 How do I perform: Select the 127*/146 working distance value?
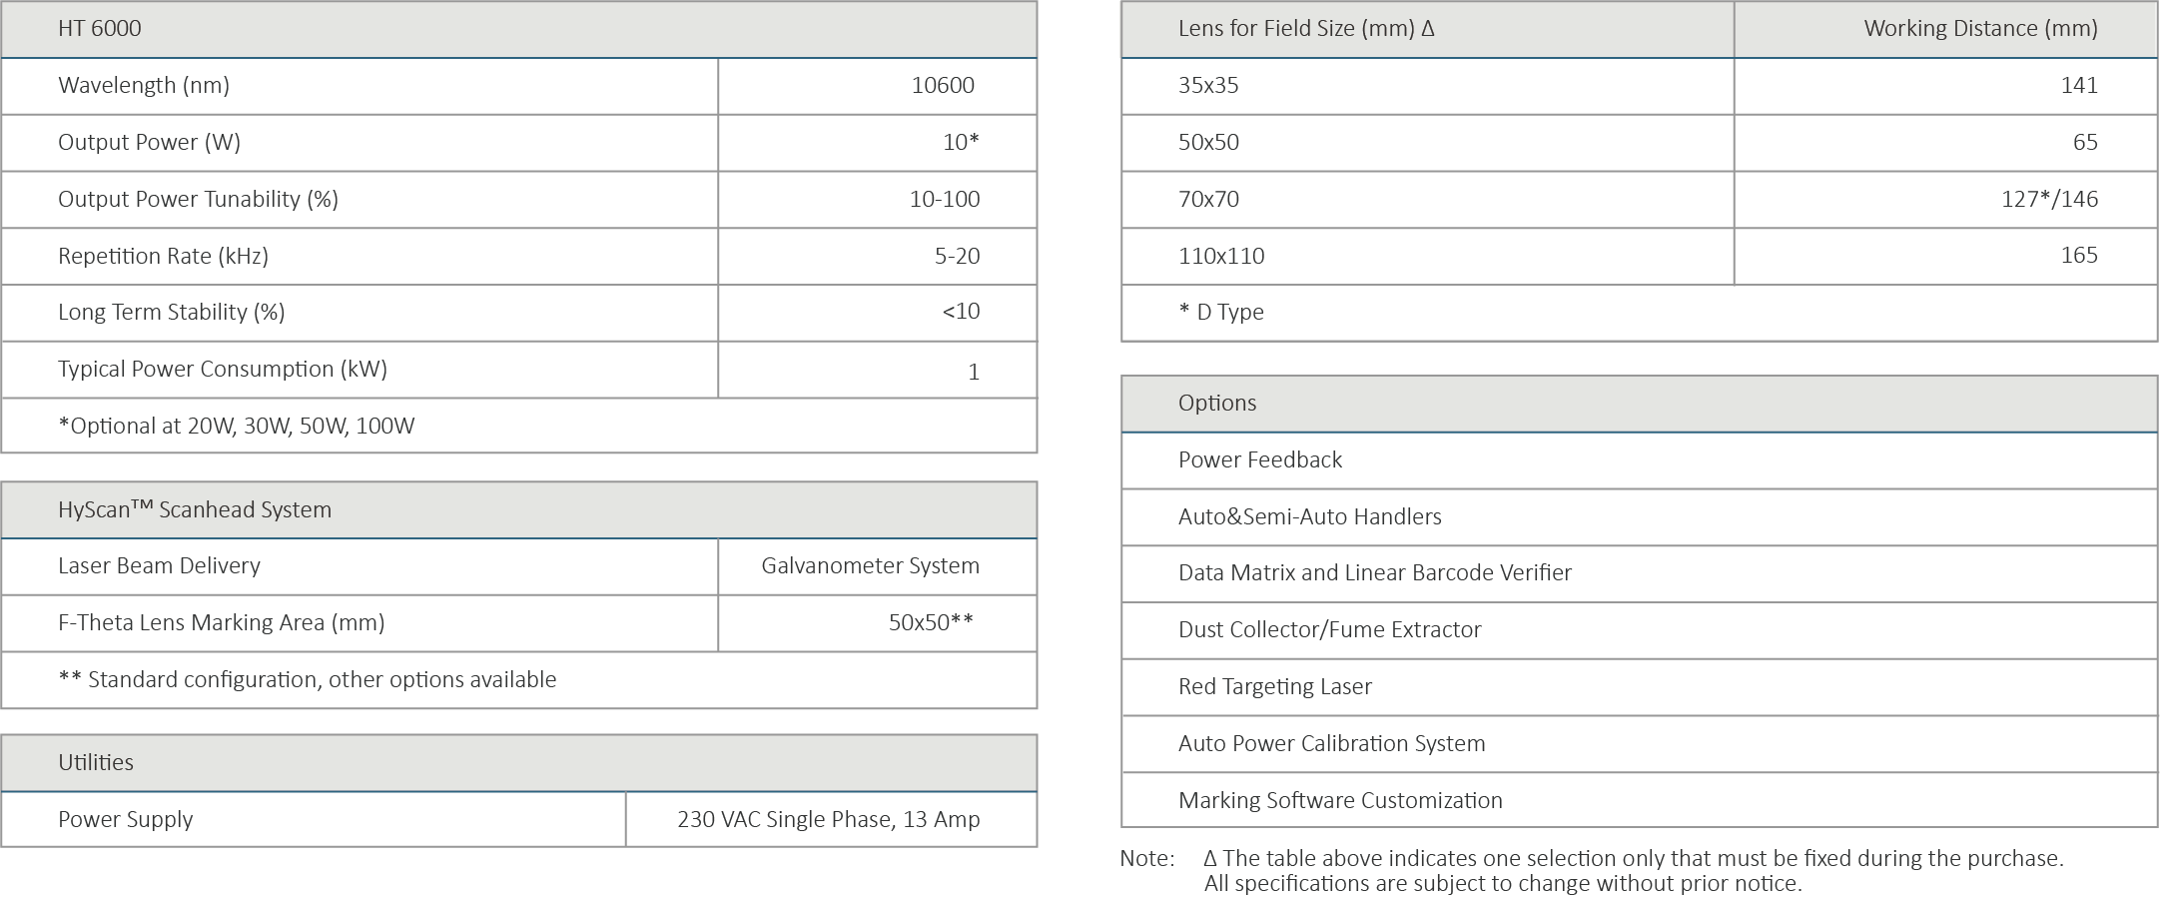point(2049,200)
